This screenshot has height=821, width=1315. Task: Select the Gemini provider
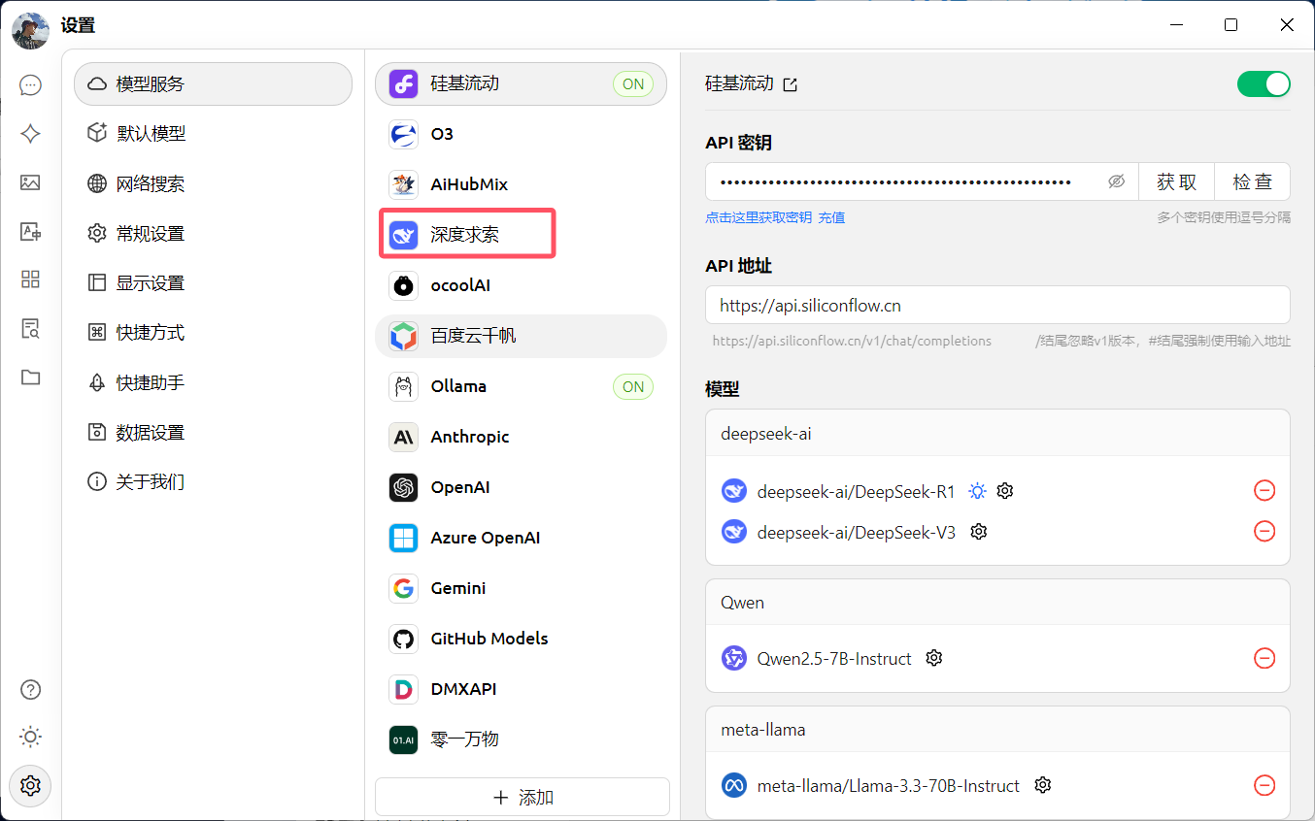pyautogui.click(x=521, y=588)
